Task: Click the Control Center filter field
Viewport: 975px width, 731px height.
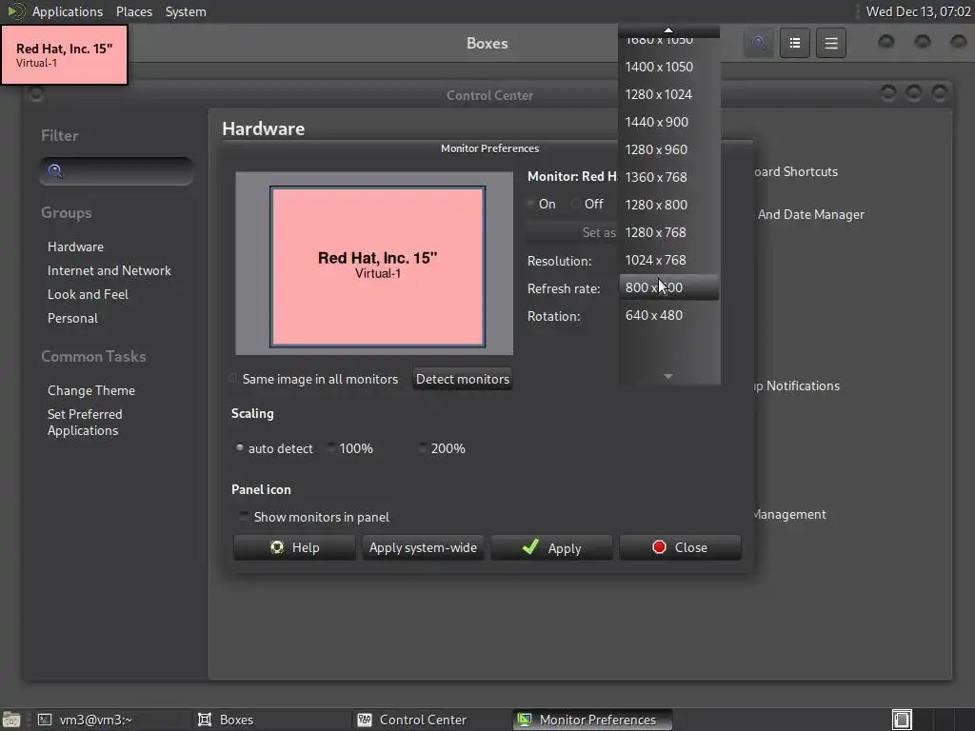Action: click(x=116, y=171)
